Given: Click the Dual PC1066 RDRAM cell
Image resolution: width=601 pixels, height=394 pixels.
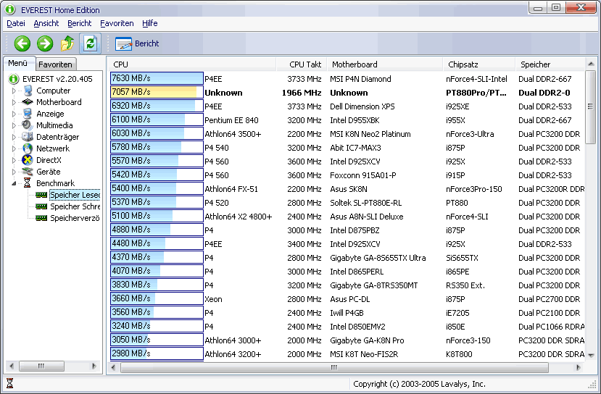Looking at the screenshot, I should click(x=552, y=327).
